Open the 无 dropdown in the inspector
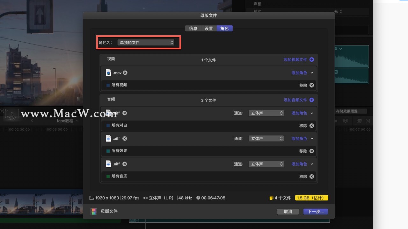408x229 pixels. 338,11
